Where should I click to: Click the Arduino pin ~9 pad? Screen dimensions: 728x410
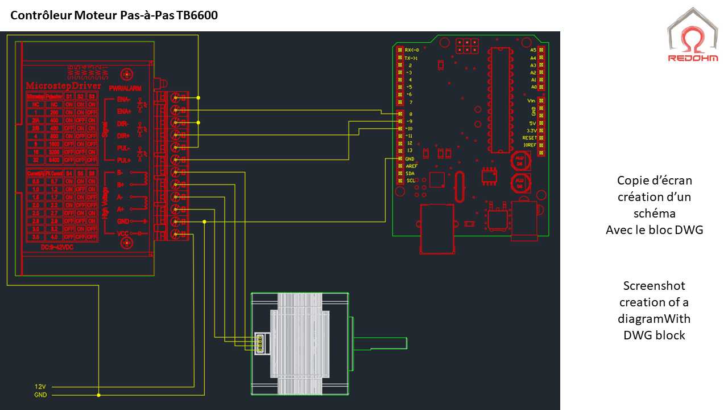coord(400,121)
